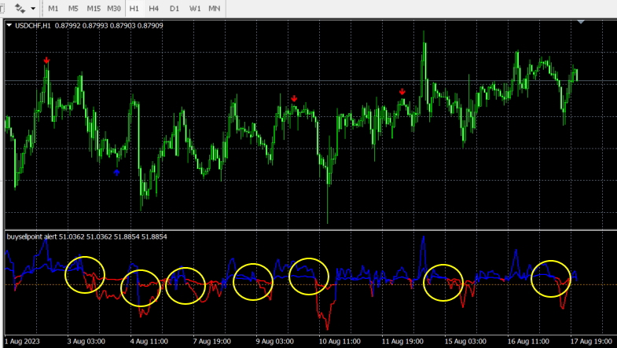Click the 4 Aug 11:00 time label
This screenshot has width=617, height=348.
tap(149, 341)
